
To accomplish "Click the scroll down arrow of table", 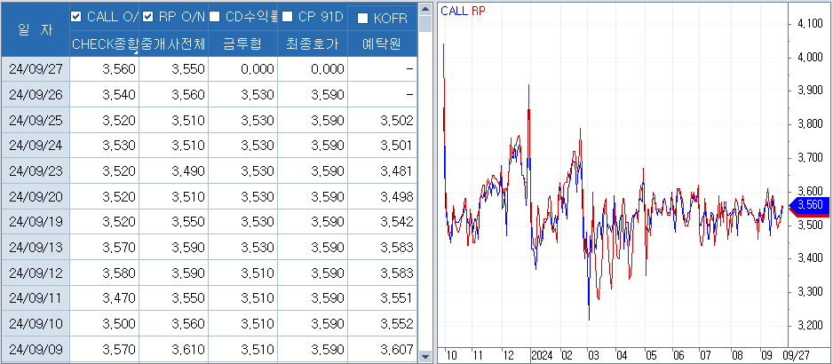I will [424, 356].
